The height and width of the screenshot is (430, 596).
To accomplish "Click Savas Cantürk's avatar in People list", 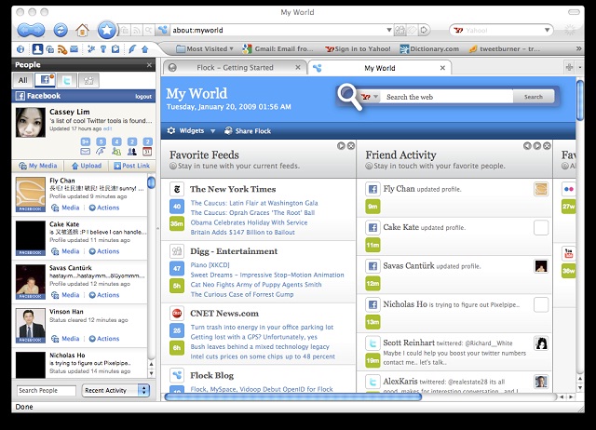I will click(31, 282).
